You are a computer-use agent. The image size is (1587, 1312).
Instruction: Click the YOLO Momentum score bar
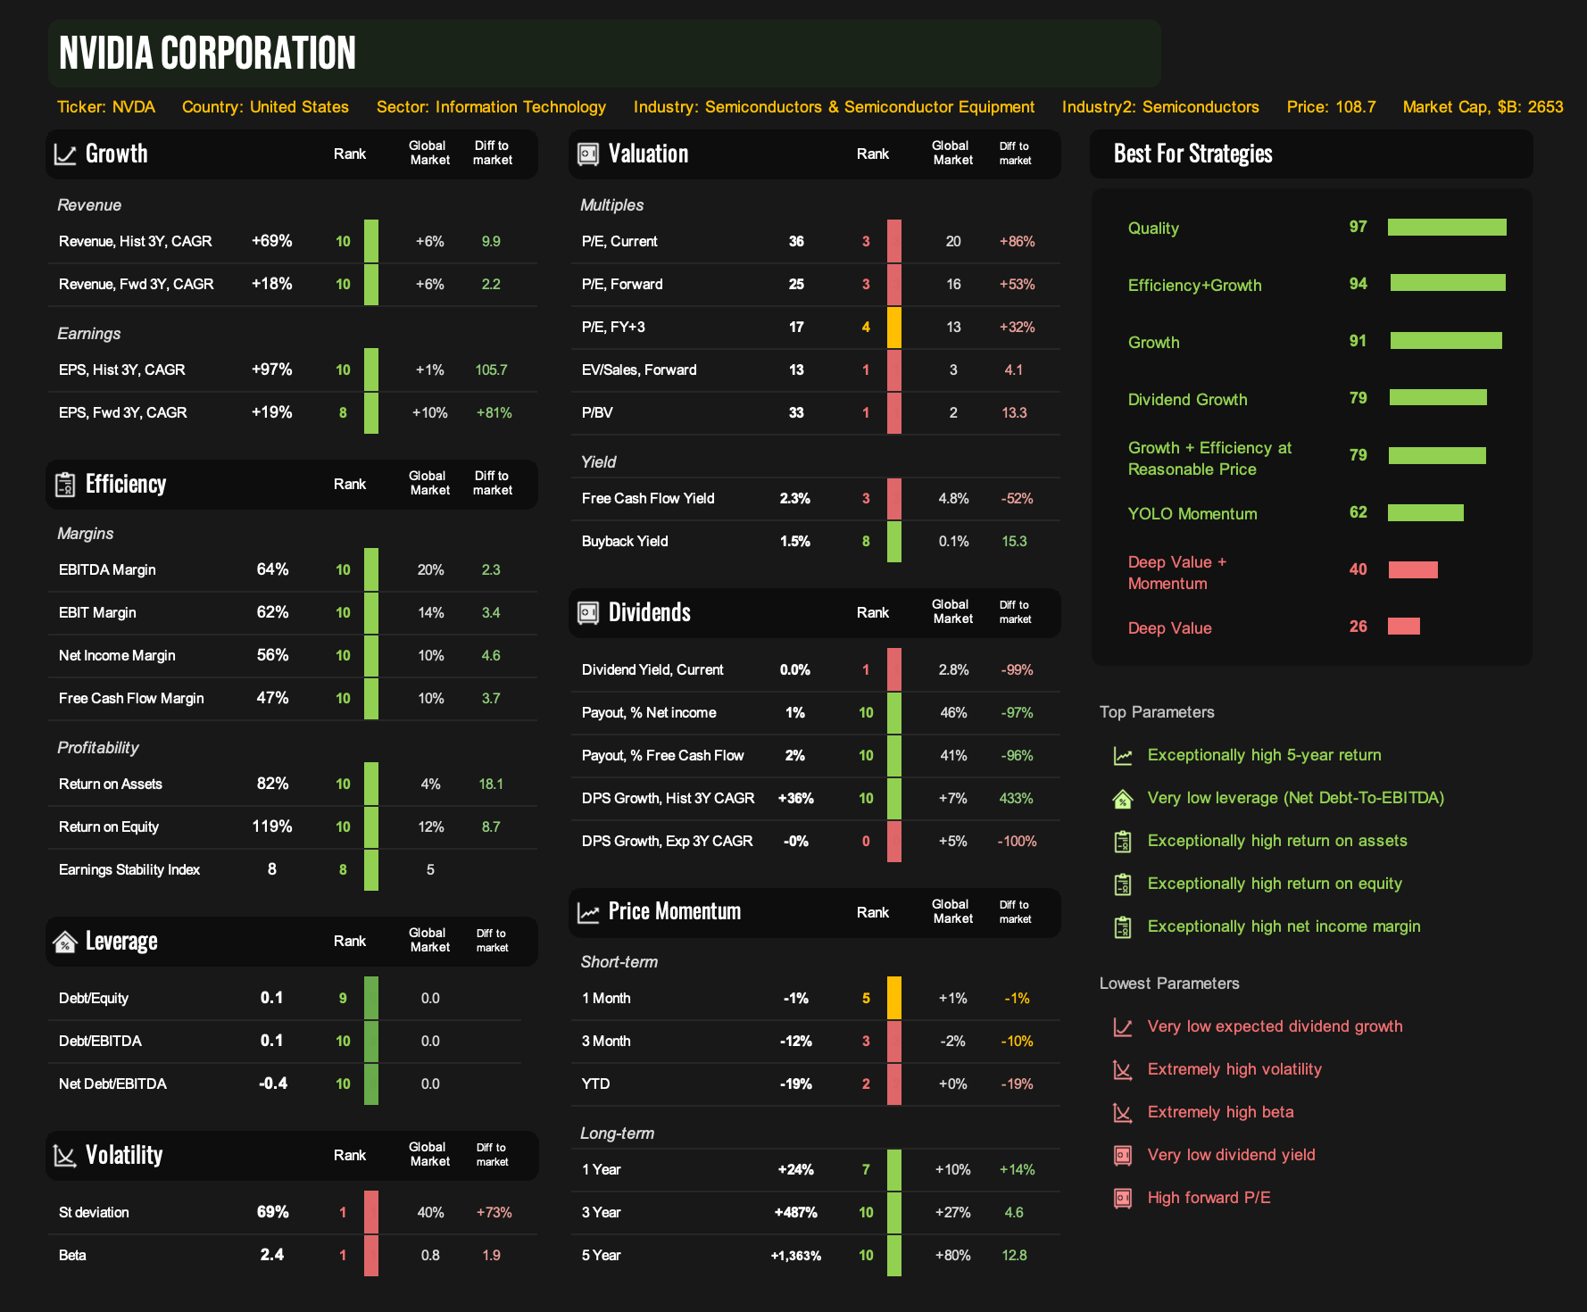(x=1426, y=512)
